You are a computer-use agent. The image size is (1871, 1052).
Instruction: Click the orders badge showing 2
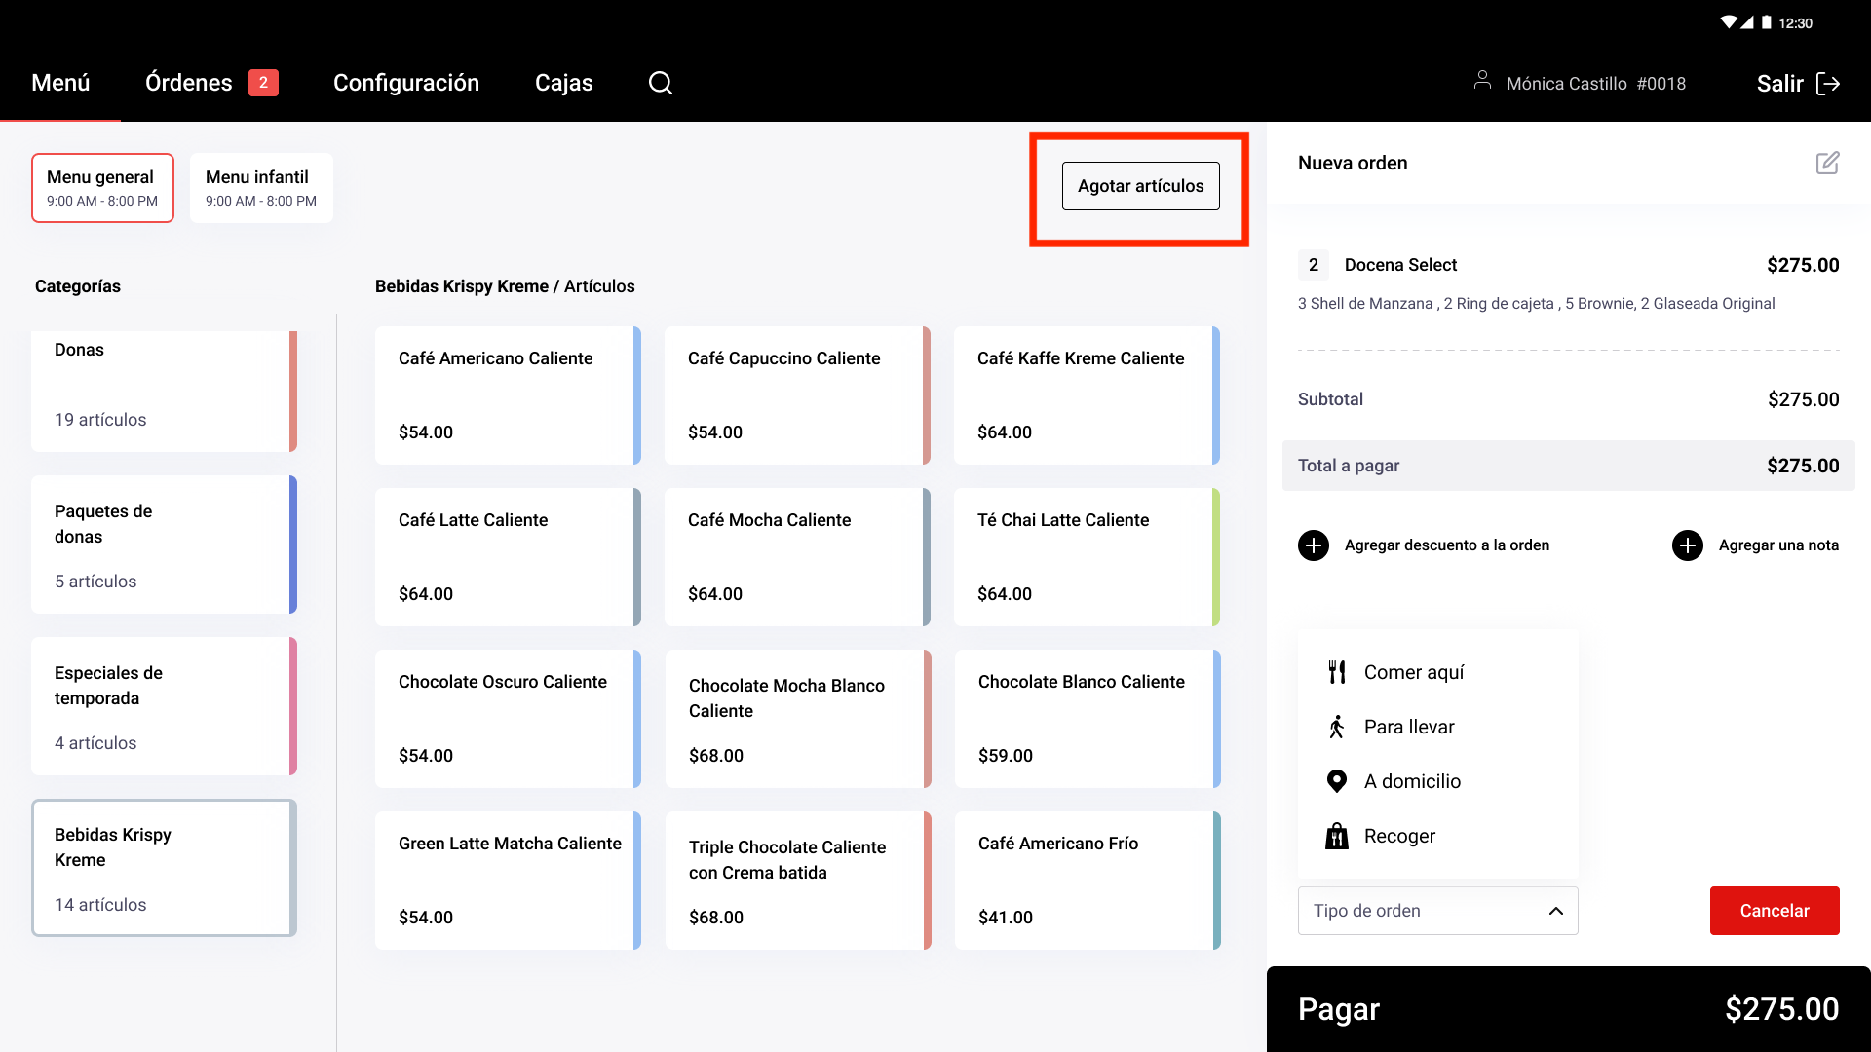pos(263,83)
